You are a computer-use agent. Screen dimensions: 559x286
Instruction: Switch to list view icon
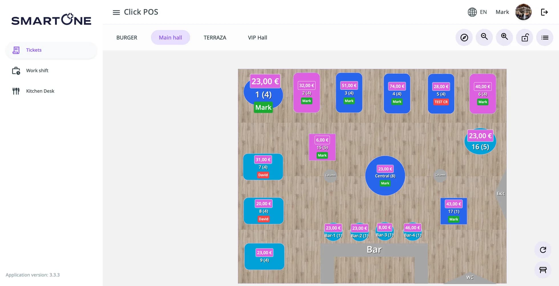point(545,37)
